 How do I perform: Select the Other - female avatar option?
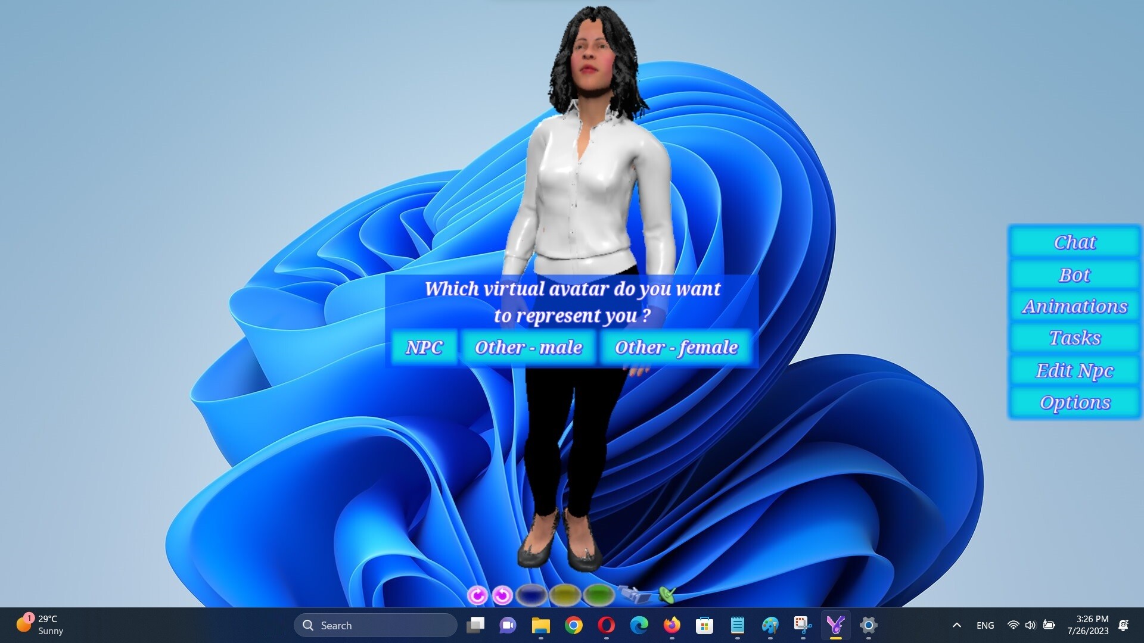click(676, 347)
